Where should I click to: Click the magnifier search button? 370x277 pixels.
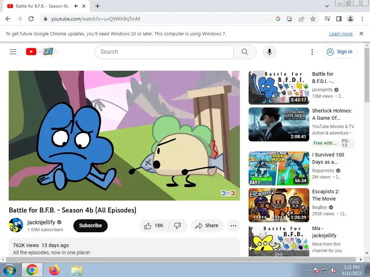245,52
